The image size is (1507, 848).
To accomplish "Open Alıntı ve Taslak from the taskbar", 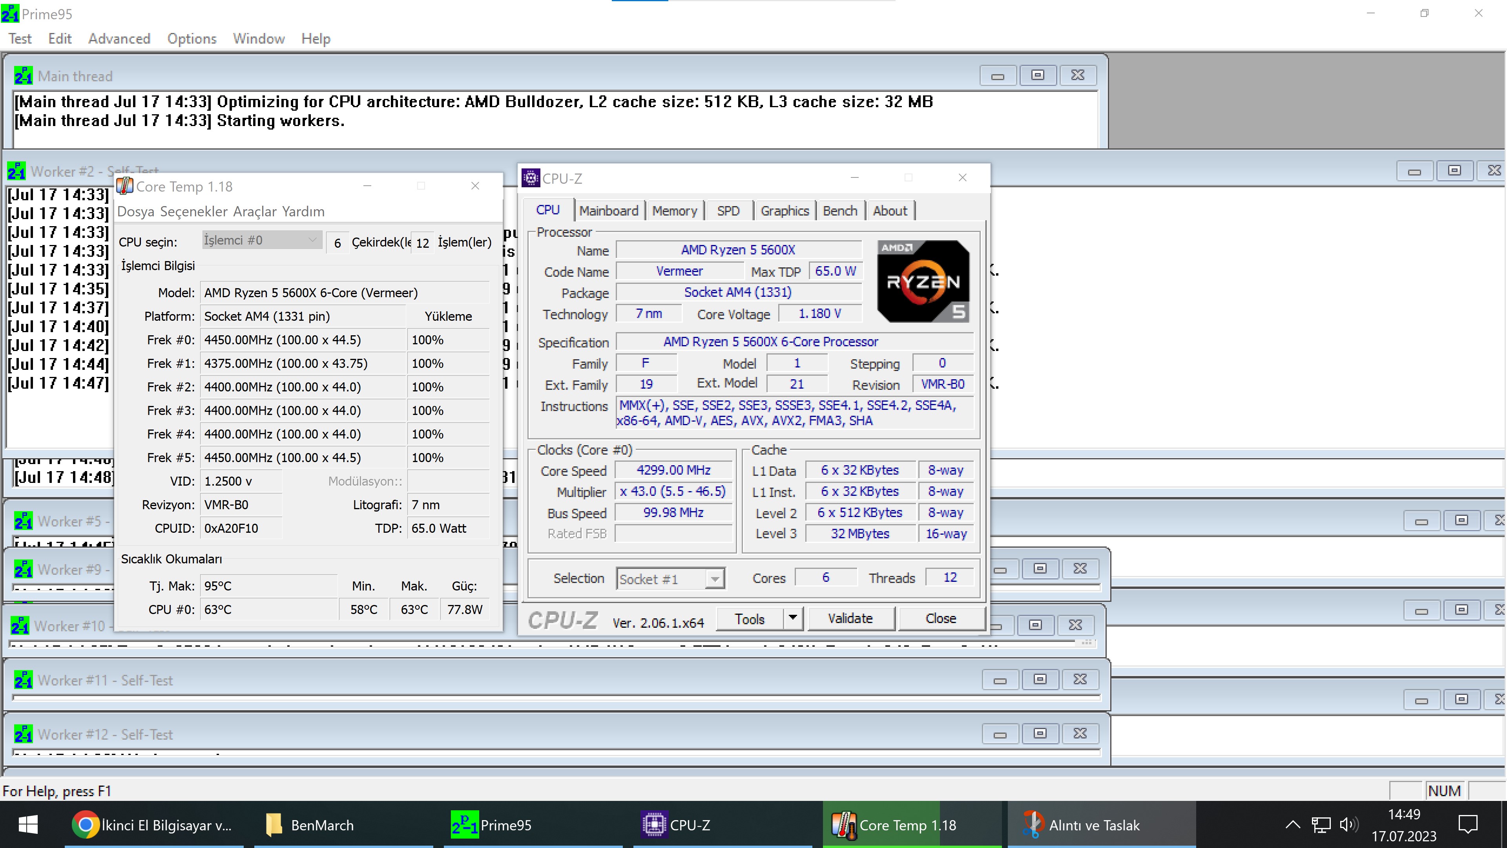I will pyautogui.click(x=1102, y=824).
